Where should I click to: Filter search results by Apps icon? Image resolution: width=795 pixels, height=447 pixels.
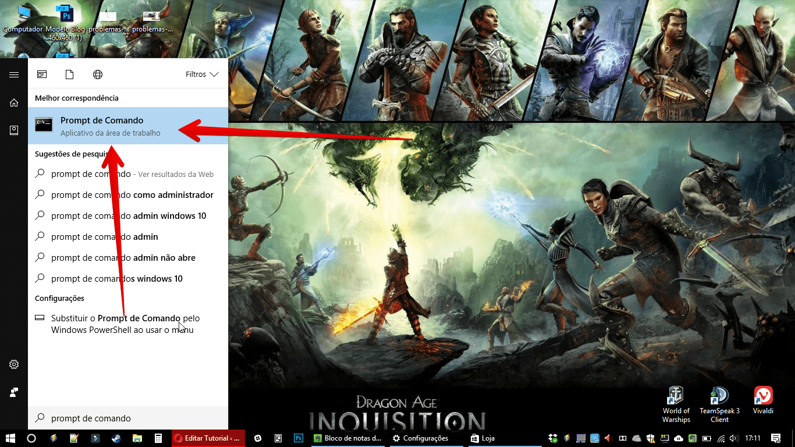[42, 74]
